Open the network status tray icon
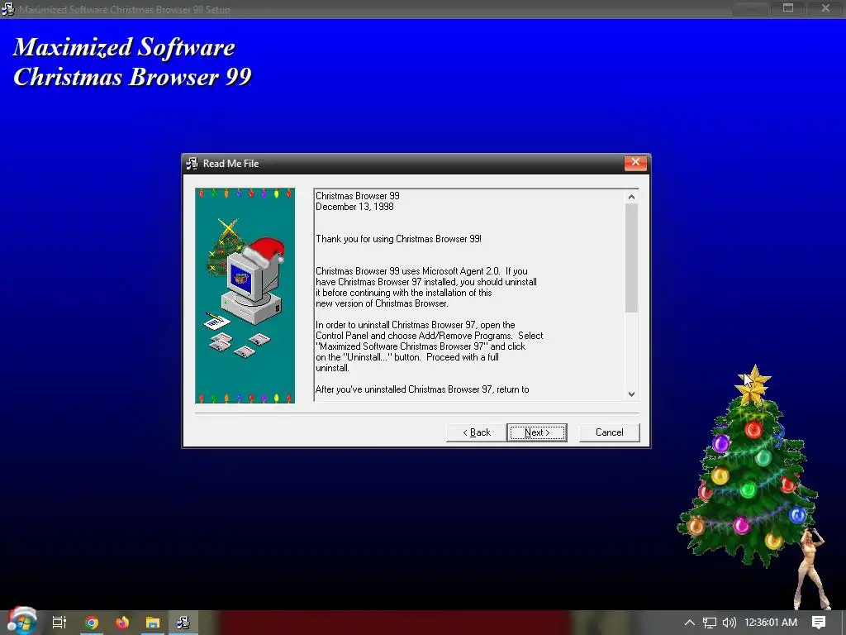 coord(710,623)
